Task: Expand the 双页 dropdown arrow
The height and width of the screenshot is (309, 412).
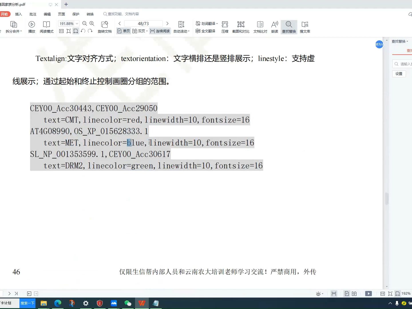Action: point(147,31)
